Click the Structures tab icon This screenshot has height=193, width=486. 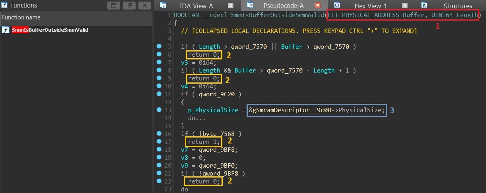click(424, 5)
